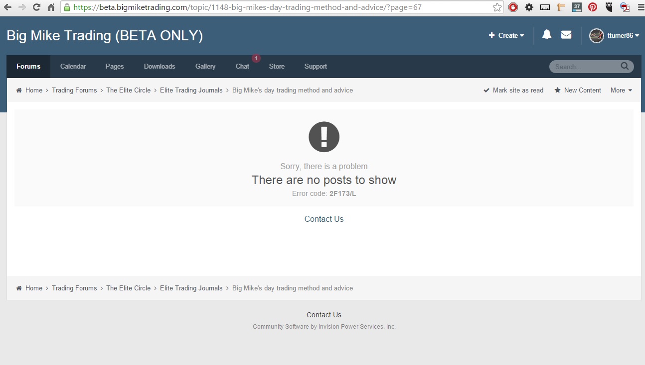645x365 pixels.
Task: Click the Big Mike Trading site title
Action: coord(105,36)
